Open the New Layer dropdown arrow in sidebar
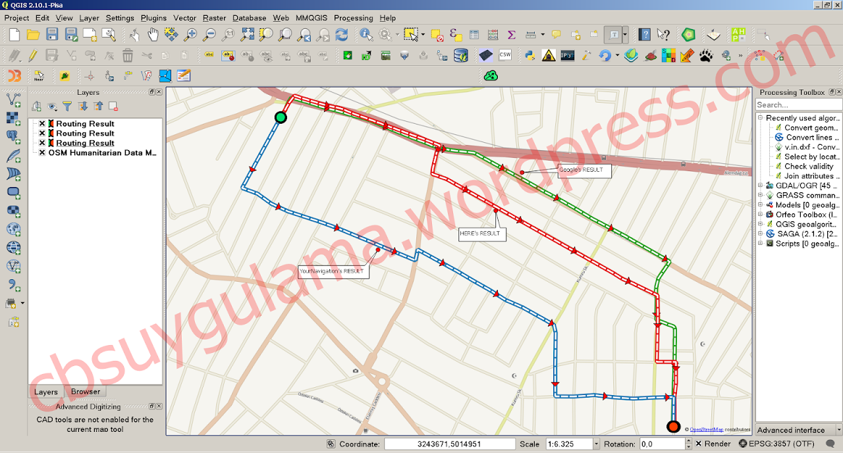The height and width of the screenshot is (453, 843). (23, 304)
